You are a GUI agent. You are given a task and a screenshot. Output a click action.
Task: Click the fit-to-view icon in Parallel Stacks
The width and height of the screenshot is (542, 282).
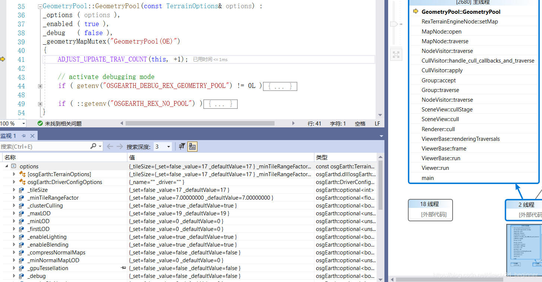(396, 55)
